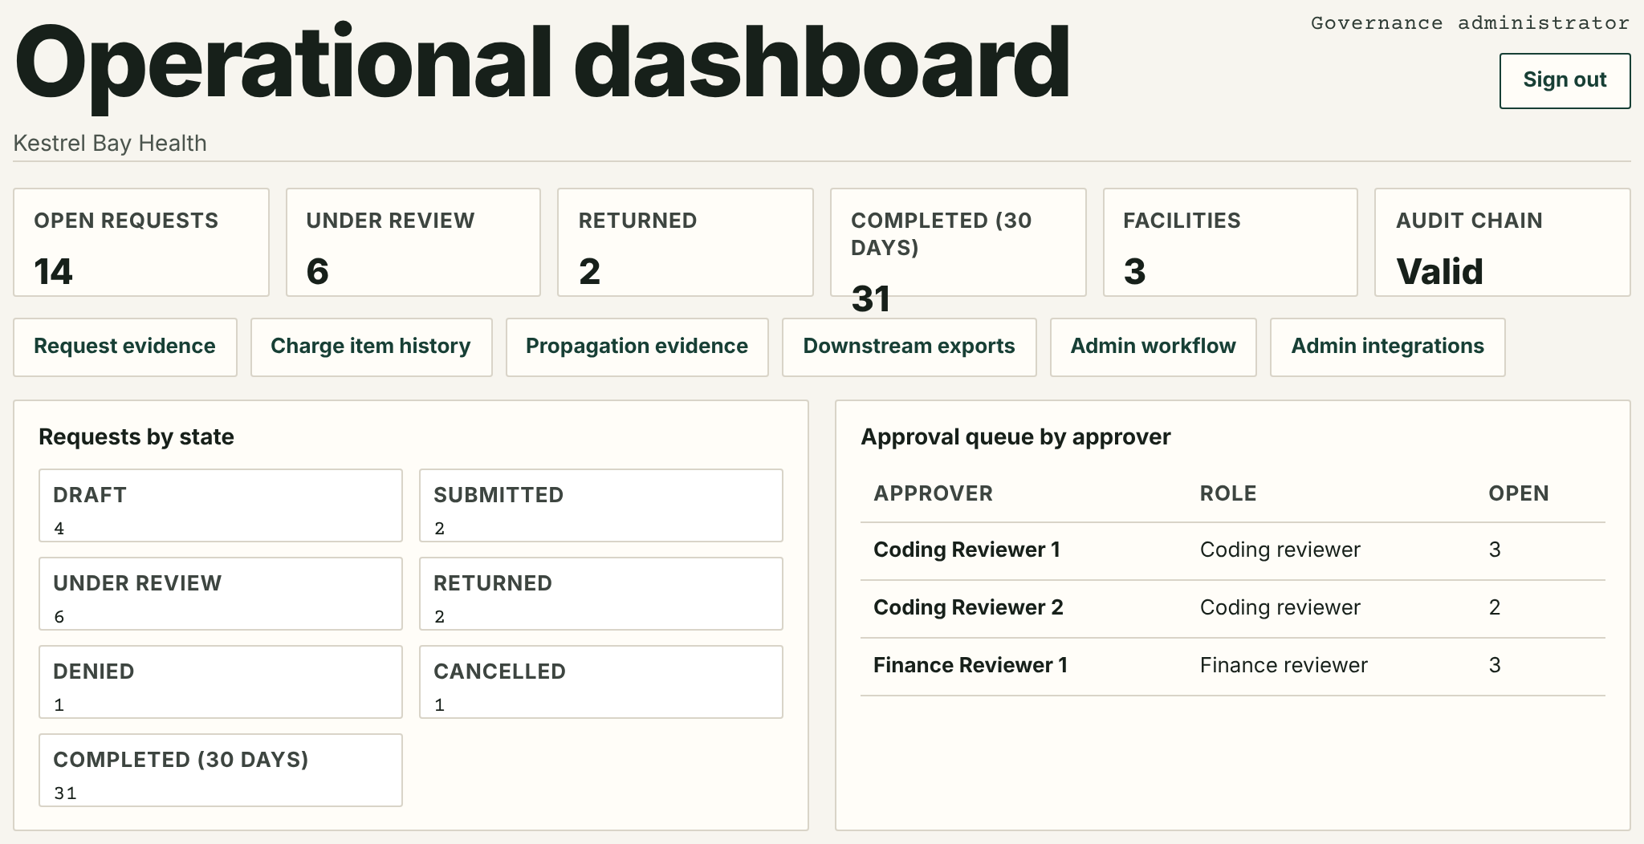Click the Kestrel Bay Health subtitle
This screenshot has height=844, width=1644.
110,143
